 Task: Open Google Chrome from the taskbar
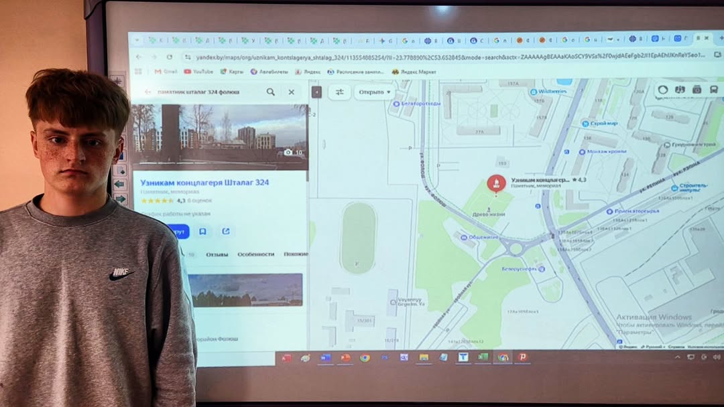tap(365, 357)
